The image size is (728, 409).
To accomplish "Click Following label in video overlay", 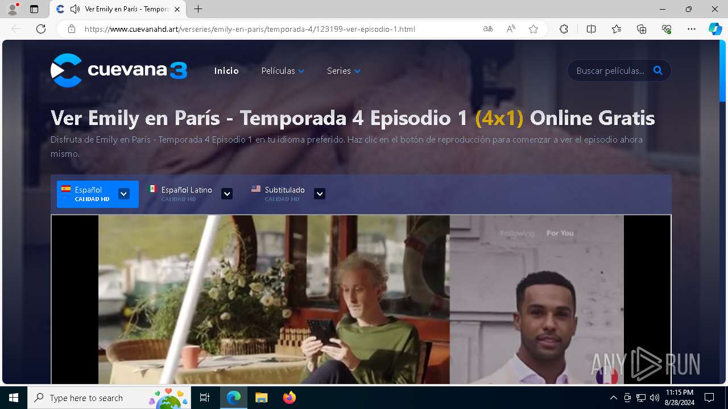I will (x=517, y=233).
